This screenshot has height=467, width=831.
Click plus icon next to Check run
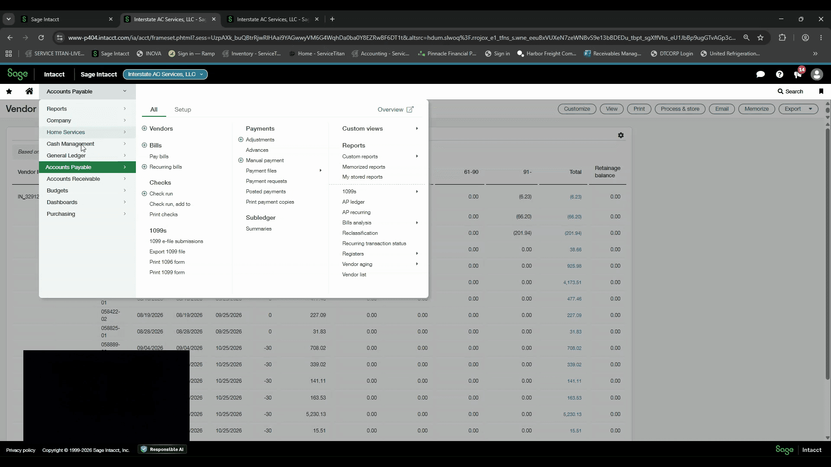tap(145, 194)
